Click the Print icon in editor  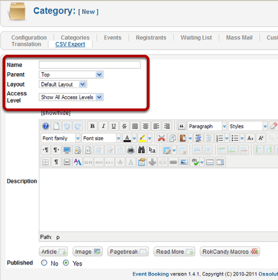click(131, 150)
